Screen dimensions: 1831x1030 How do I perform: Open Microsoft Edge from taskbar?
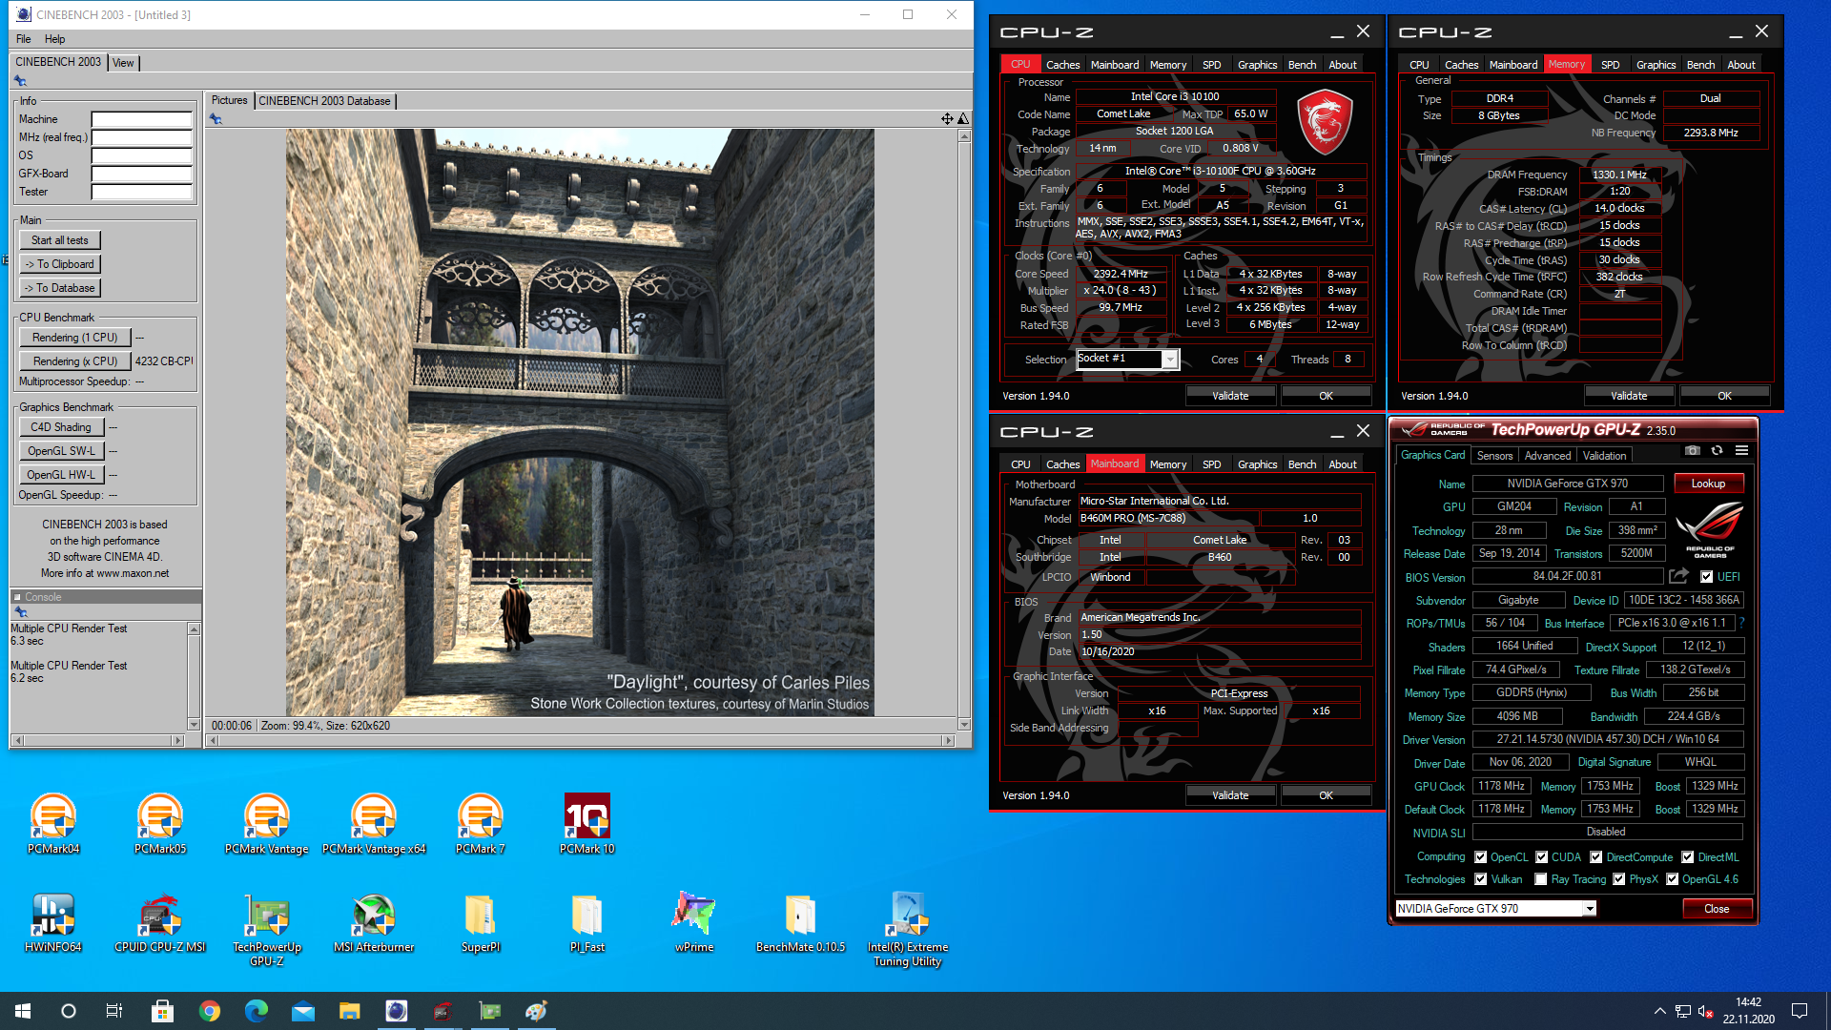[257, 1011]
